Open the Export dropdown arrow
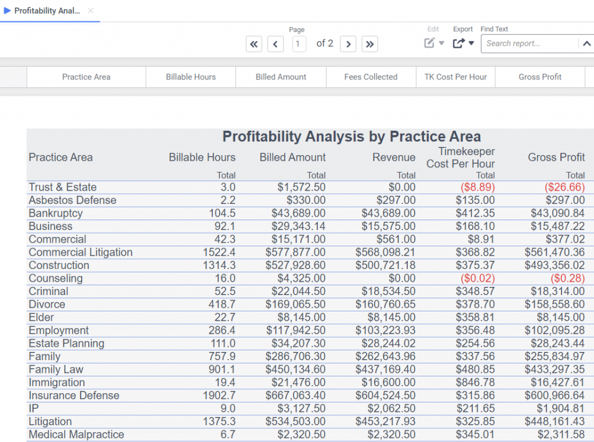 tap(472, 44)
